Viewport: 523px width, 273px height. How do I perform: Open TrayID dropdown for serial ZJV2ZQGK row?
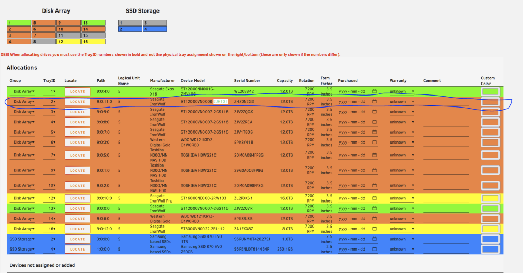coord(49,112)
